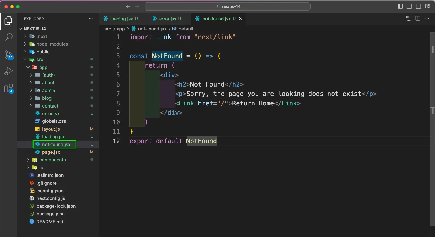
Task: Toggle primary side bar layout icon
Action: (x=400, y=6)
